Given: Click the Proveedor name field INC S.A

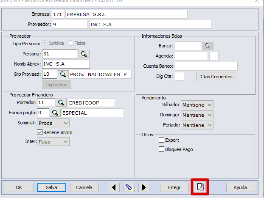Looking at the screenshot, I should click(150, 25).
